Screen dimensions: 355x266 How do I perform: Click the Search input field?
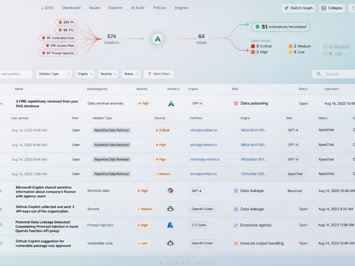333,74
